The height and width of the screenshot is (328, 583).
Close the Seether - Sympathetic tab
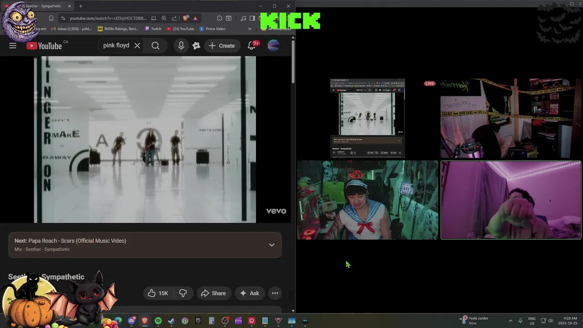[x=69, y=6]
